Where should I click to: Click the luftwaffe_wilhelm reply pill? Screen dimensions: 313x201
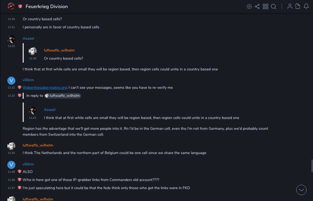click(x=63, y=96)
